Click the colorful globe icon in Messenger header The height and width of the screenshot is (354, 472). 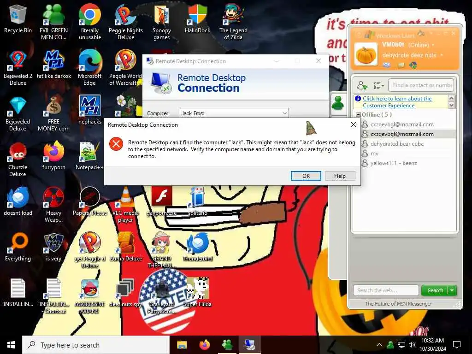(413, 65)
